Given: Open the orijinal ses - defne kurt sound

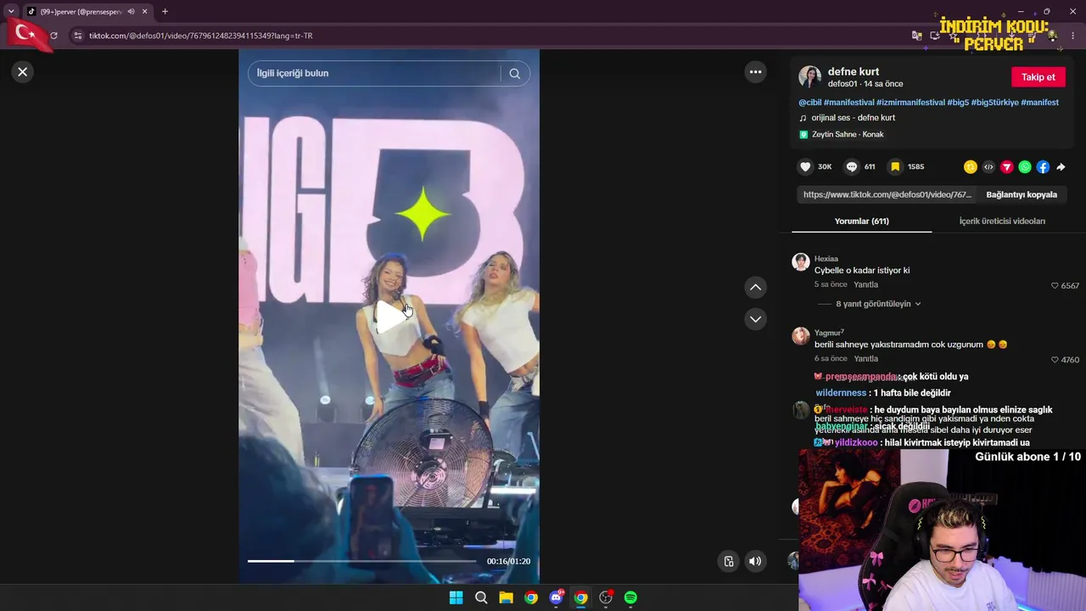Looking at the screenshot, I should click(x=853, y=118).
